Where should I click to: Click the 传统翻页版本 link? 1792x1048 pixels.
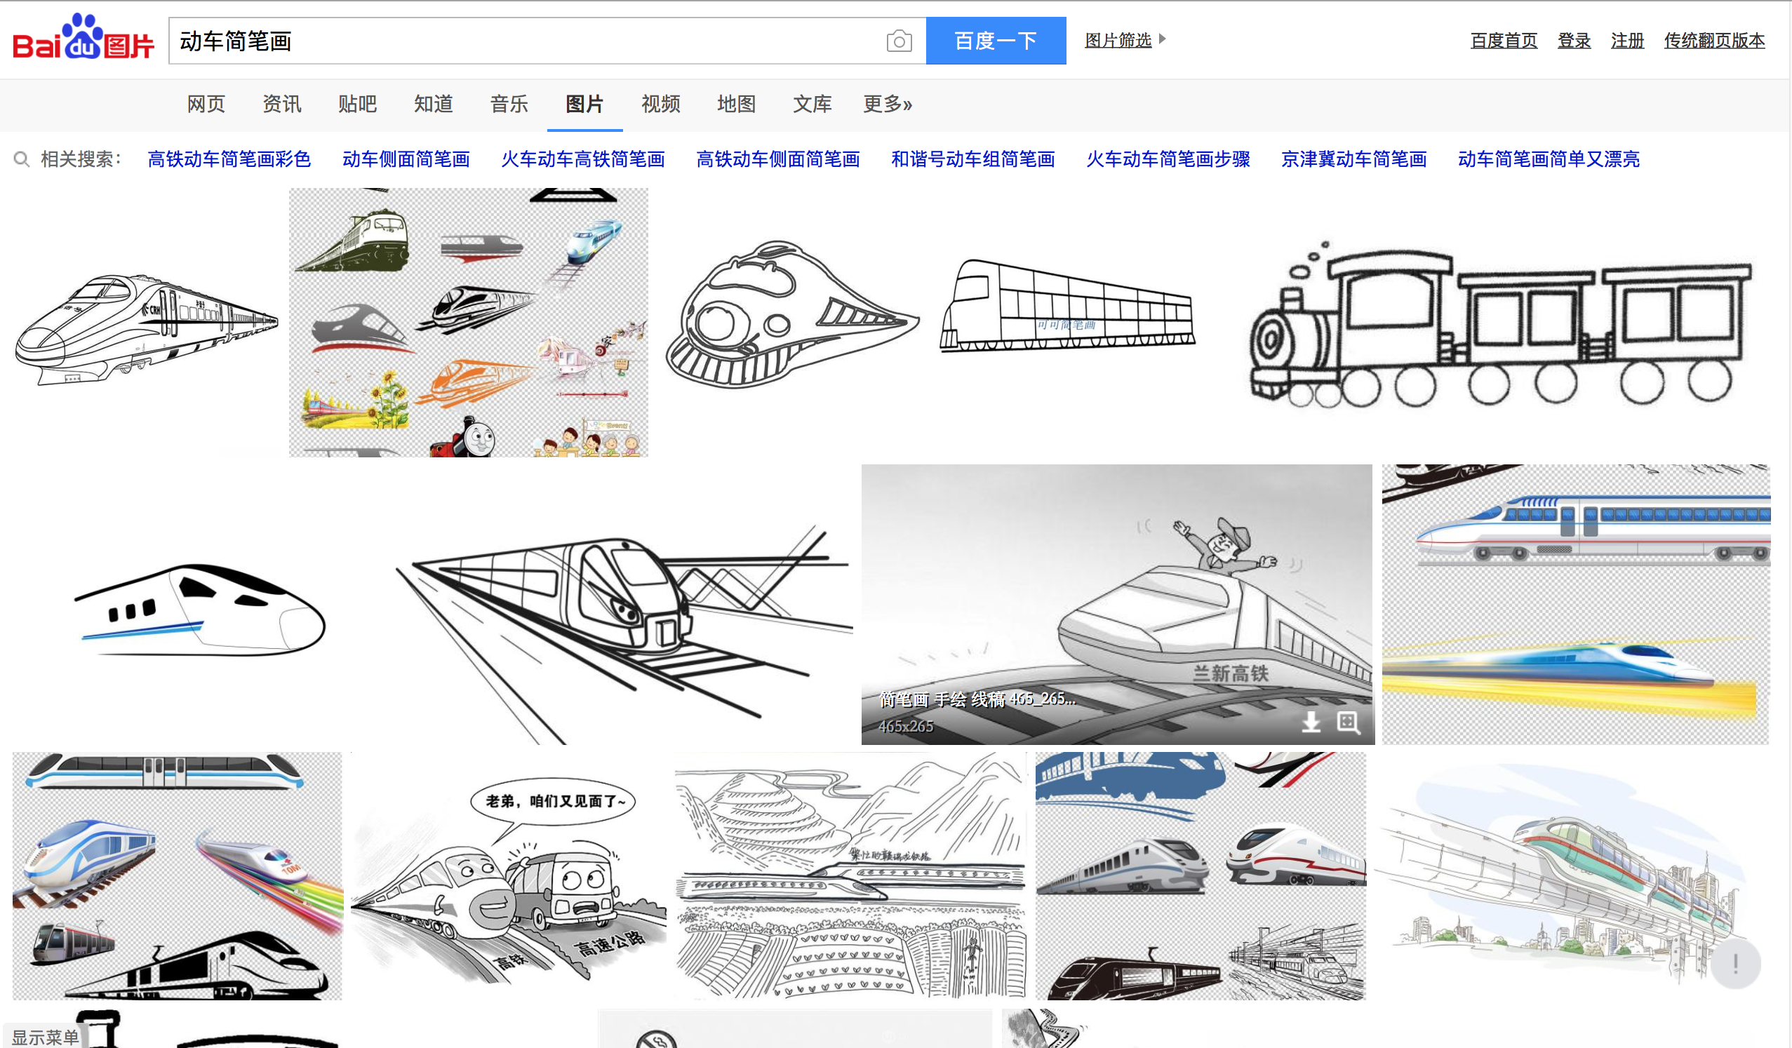[x=1714, y=41]
